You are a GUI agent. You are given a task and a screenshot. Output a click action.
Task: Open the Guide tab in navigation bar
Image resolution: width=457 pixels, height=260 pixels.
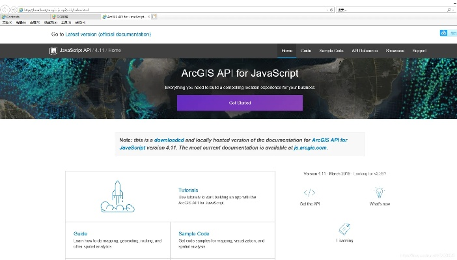pyautogui.click(x=306, y=51)
